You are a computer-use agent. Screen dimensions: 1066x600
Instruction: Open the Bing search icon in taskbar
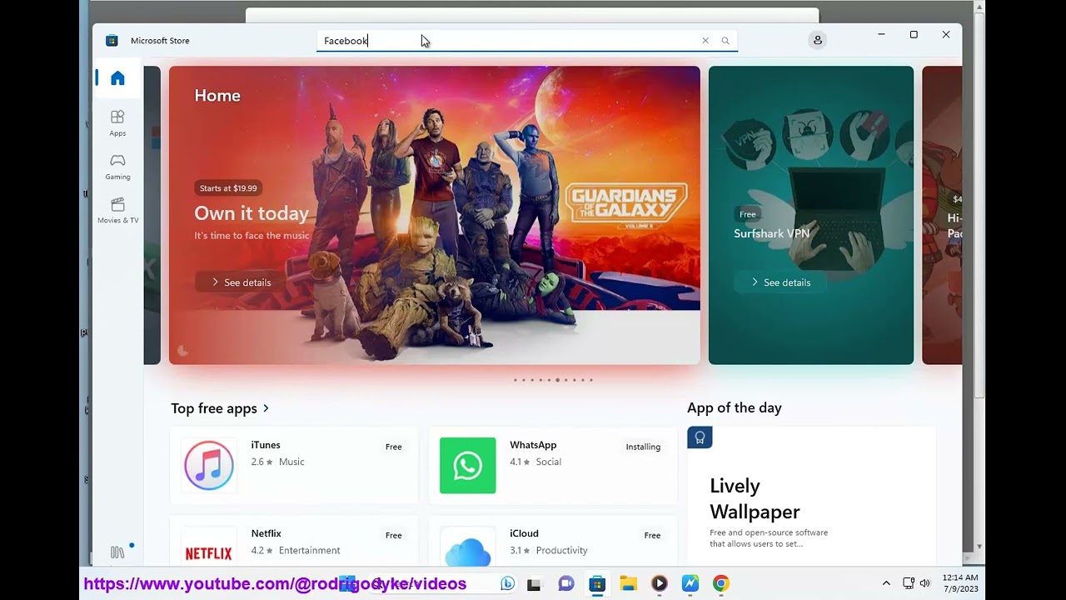pyautogui.click(x=507, y=584)
